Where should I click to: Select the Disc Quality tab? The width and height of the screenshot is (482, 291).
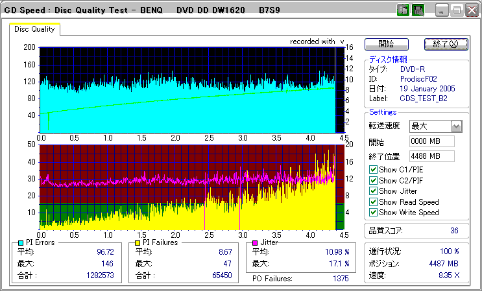34,30
